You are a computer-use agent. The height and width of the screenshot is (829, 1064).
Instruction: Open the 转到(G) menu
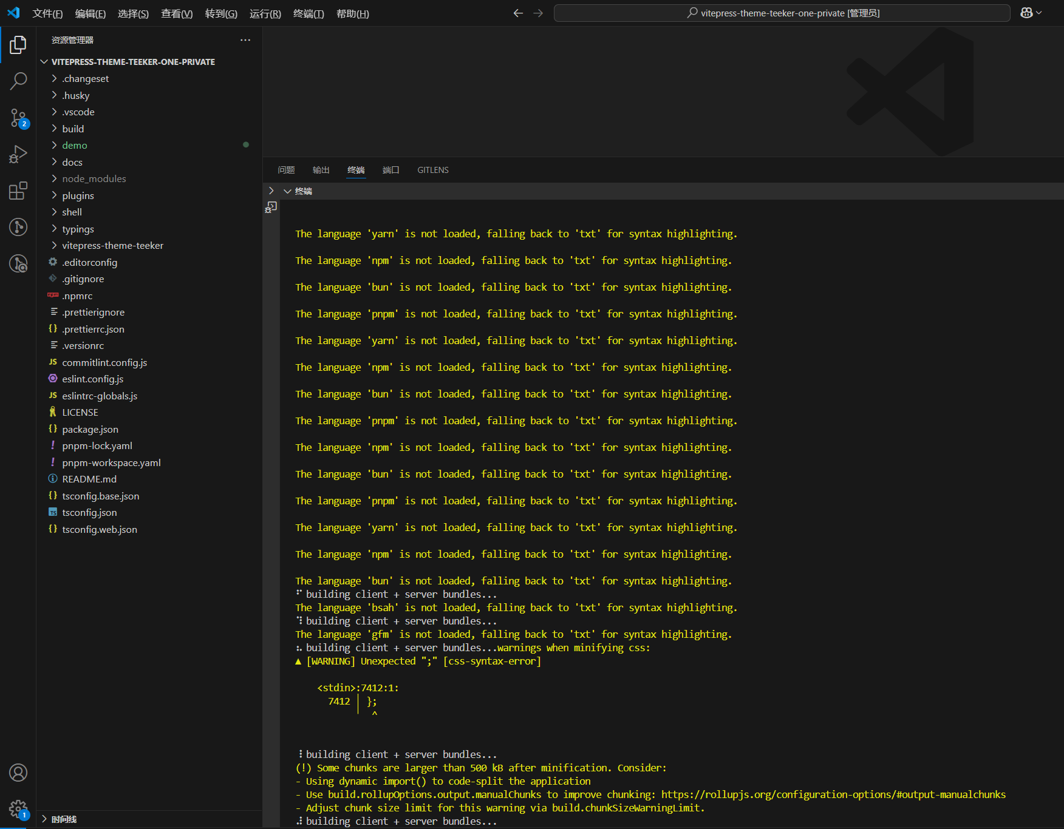(221, 13)
